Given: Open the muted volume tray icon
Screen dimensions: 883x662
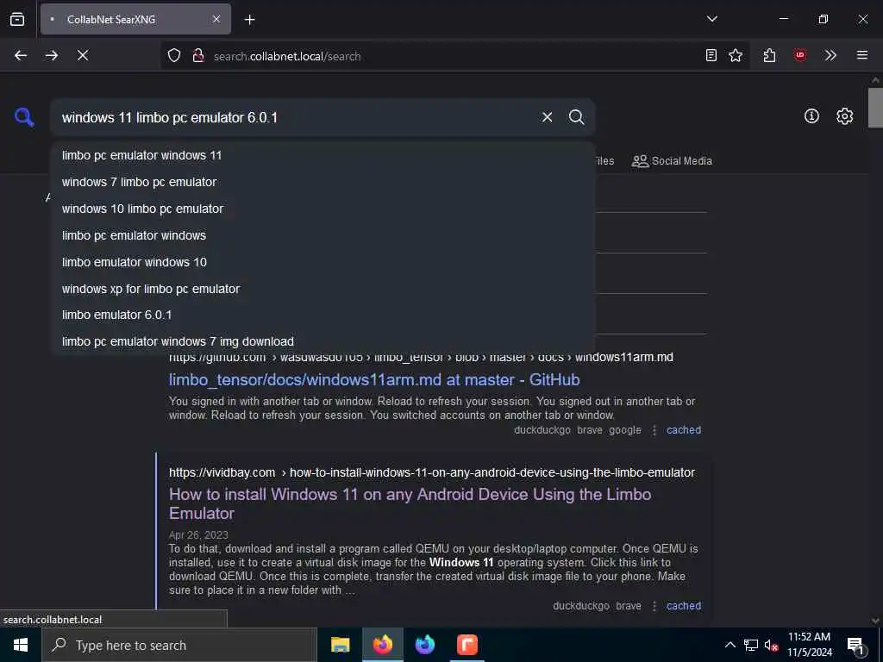Looking at the screenshot, I should tap(771, 645).
